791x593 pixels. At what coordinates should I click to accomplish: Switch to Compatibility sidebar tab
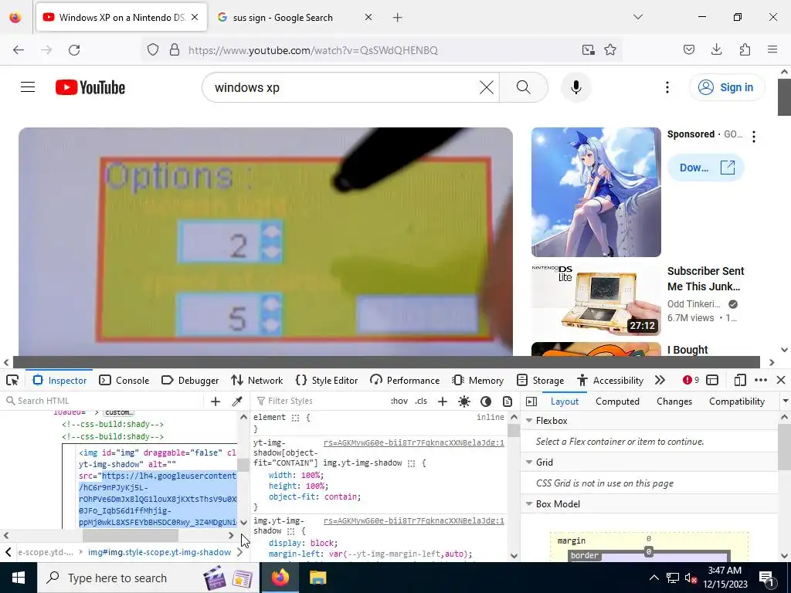click(x=736, y=402)
